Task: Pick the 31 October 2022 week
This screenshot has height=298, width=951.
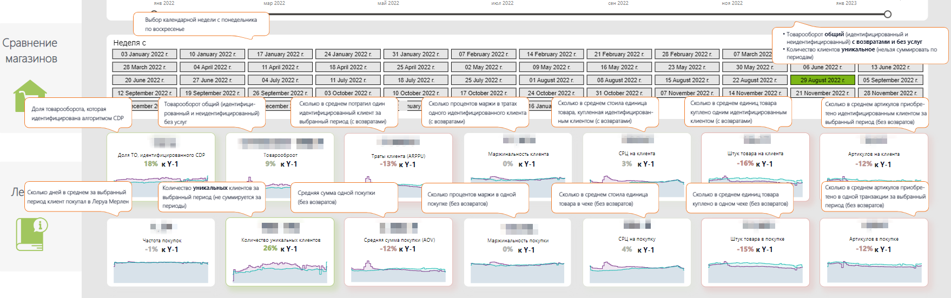Action: [619, 93]
